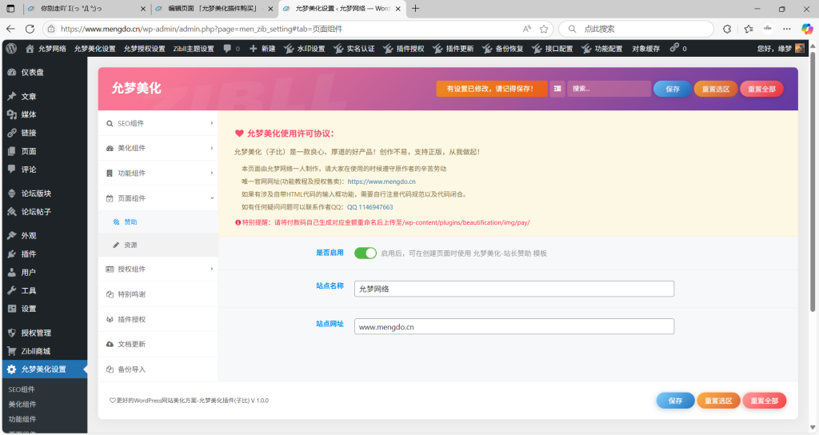Viewport: 819px width, 435px height.
Task: Open QQ 1146947663 contact link
Action: [x=370, y=207]
